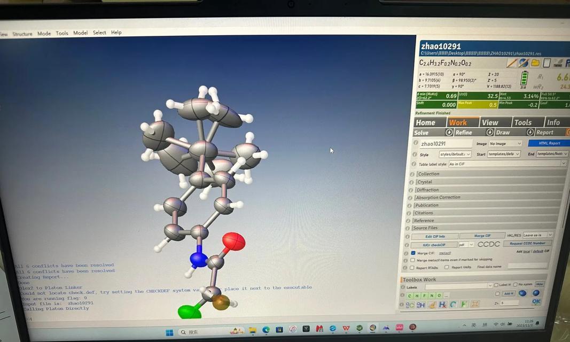Click the C element button in toolbox
Viewport: 570px width, 342px height.
(x=410, y=296)
